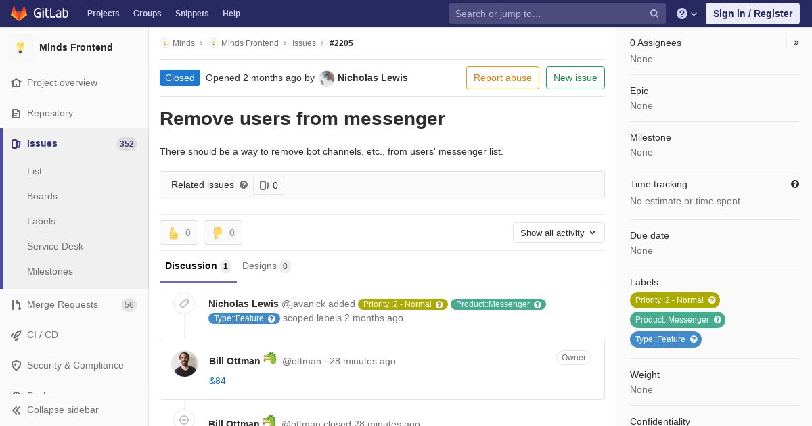Image resolution: width=812 pixels, height=426 pixels.
Task: Click the Minds breadcrumb lightbulb icon
Action: [x=164, y=43]
